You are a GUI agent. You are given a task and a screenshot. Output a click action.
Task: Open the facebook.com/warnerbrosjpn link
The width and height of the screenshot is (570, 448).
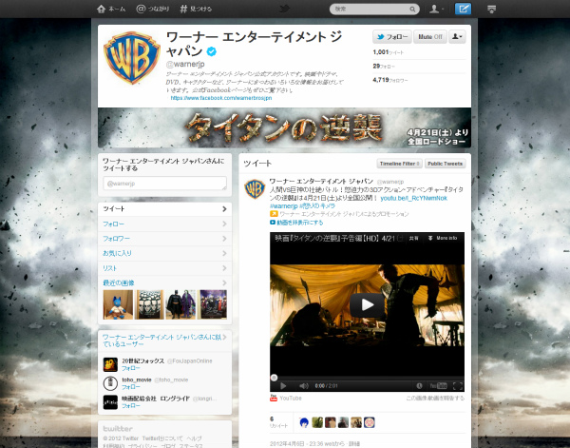tap(221, 98)
